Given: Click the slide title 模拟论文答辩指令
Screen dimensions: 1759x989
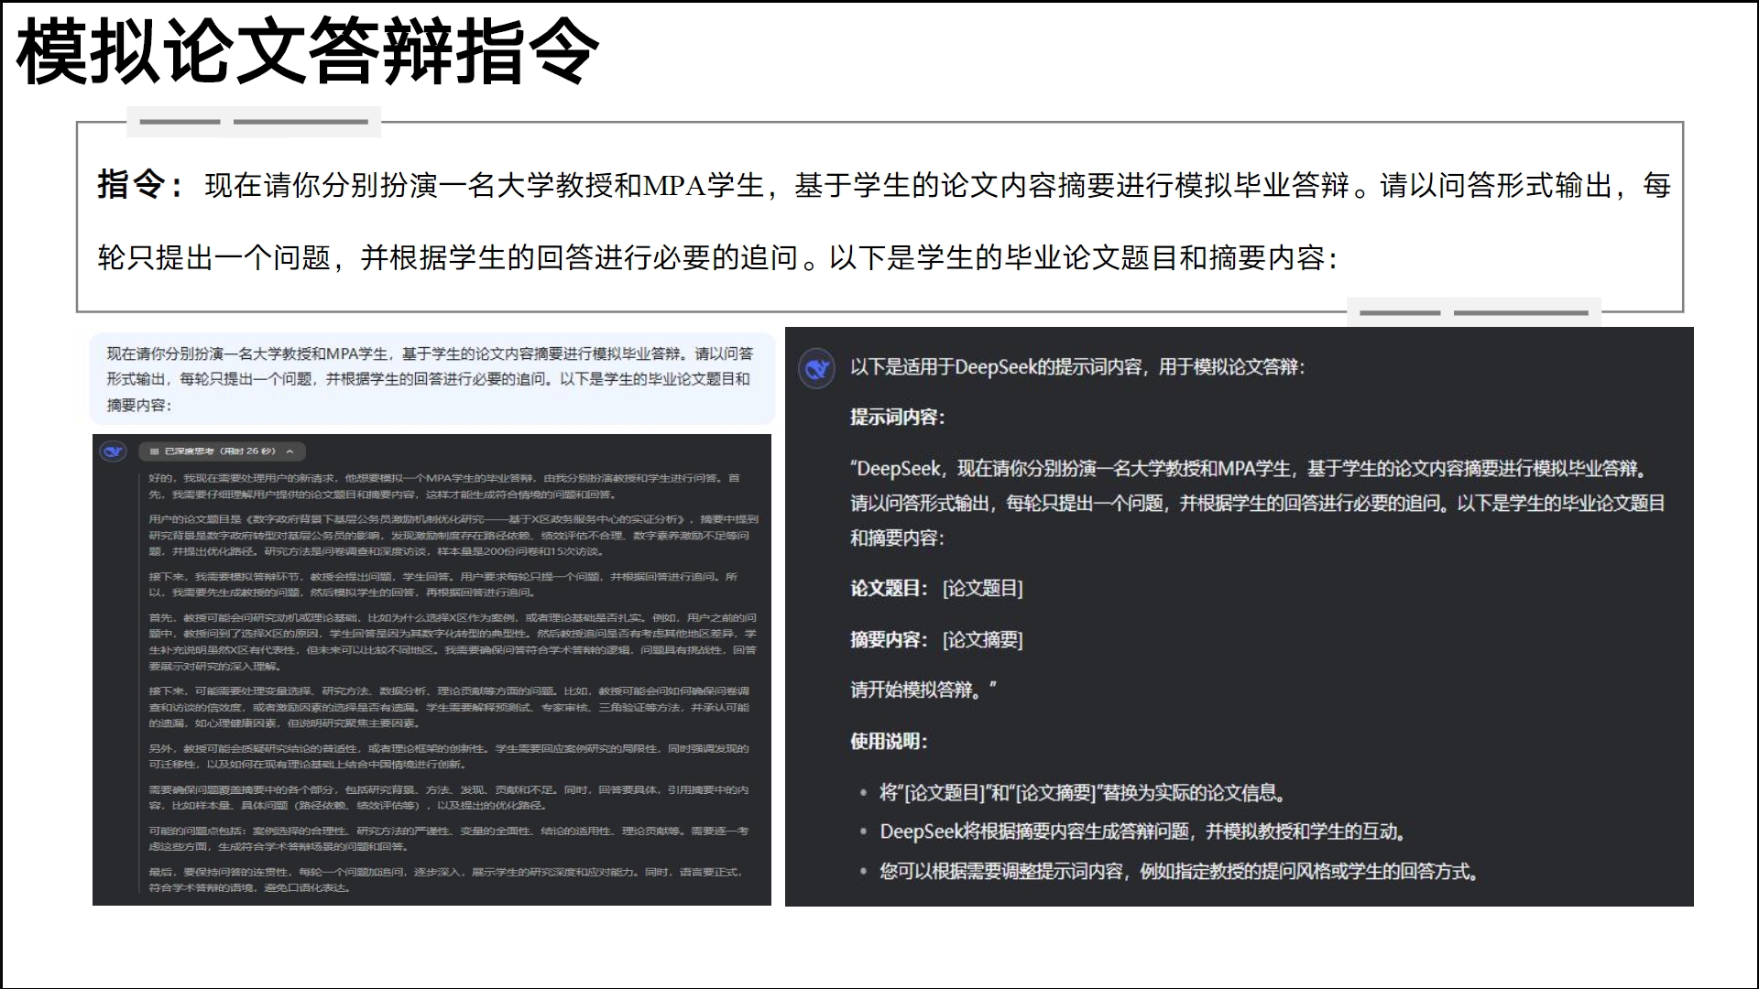Looking at the screenshot, I should [308, 51].
